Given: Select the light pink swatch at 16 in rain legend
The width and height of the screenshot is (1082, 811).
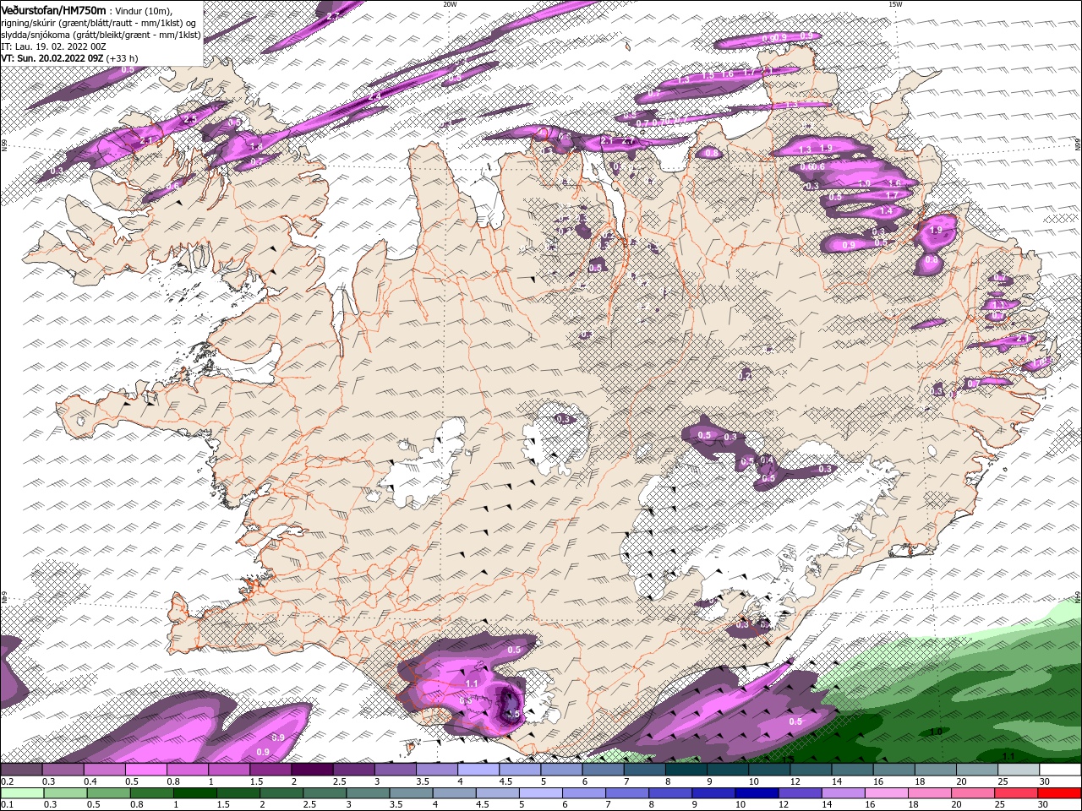Looking at the screenshot, I should click(x=887, y=793).
